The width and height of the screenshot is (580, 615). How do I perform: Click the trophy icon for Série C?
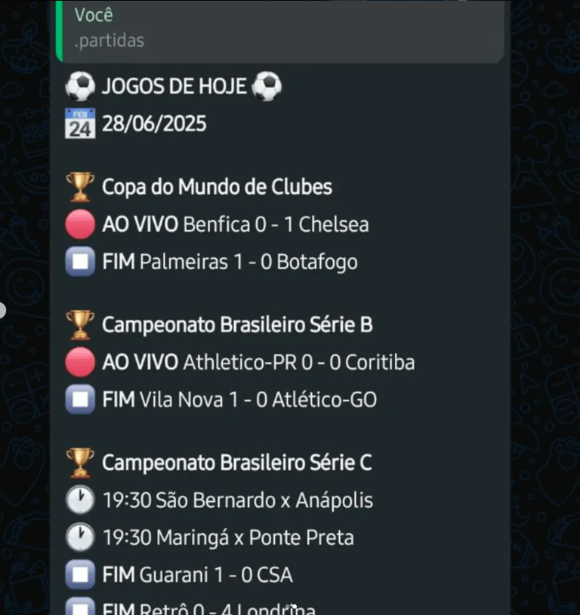pyautogui.click(x=80, y=463)
